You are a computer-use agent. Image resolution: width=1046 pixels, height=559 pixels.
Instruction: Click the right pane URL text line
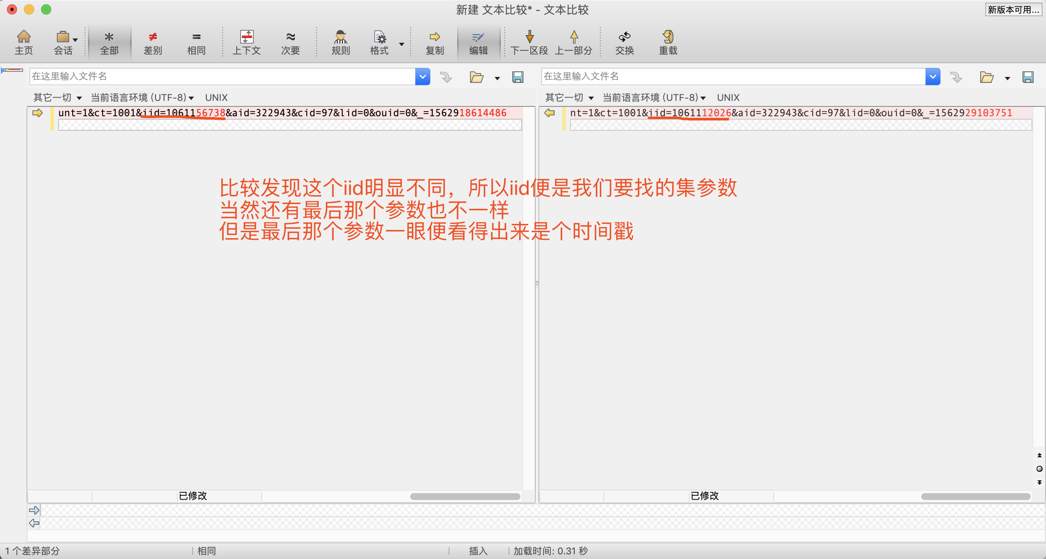[801, 113]
